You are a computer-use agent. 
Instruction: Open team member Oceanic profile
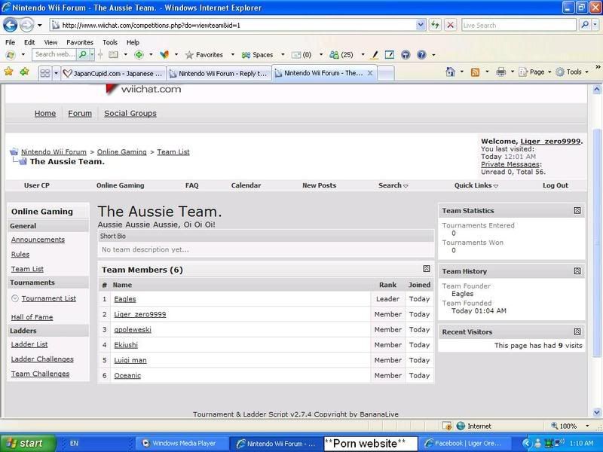[x=127, y=375]
